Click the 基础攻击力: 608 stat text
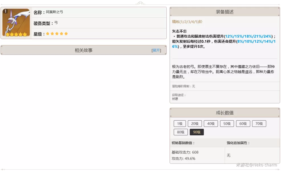The image size is (281, 171). click(x=185, y=152)
